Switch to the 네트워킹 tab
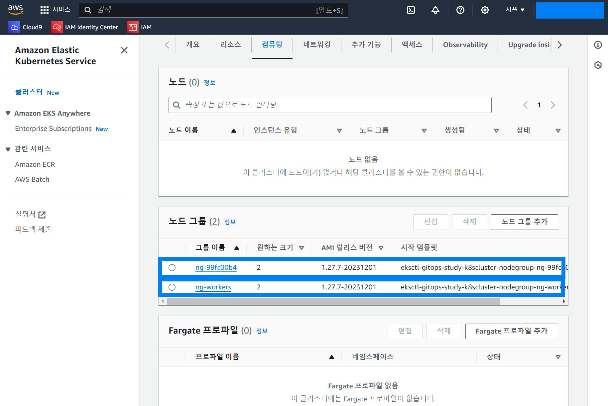 pyautogui.click(x=317, y=45)
